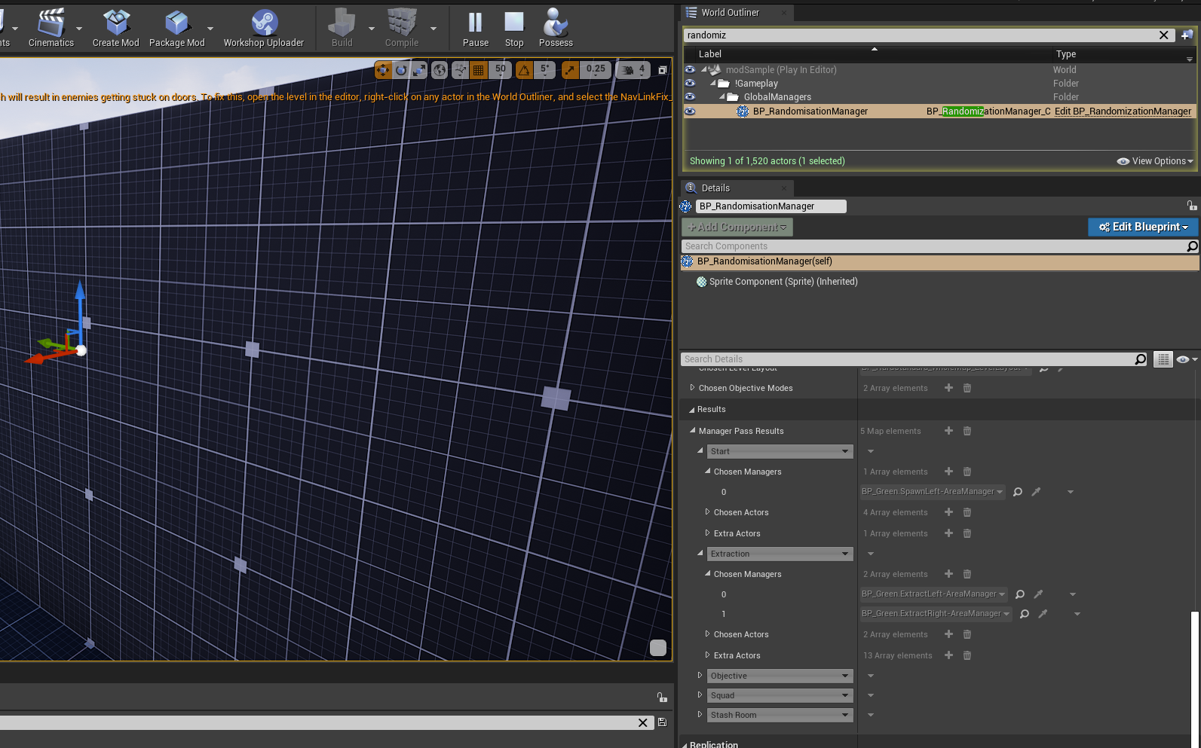Click the surface snapping icon in viewport
This screenshot has height=748, width=1201.
[x=460, y=70]
